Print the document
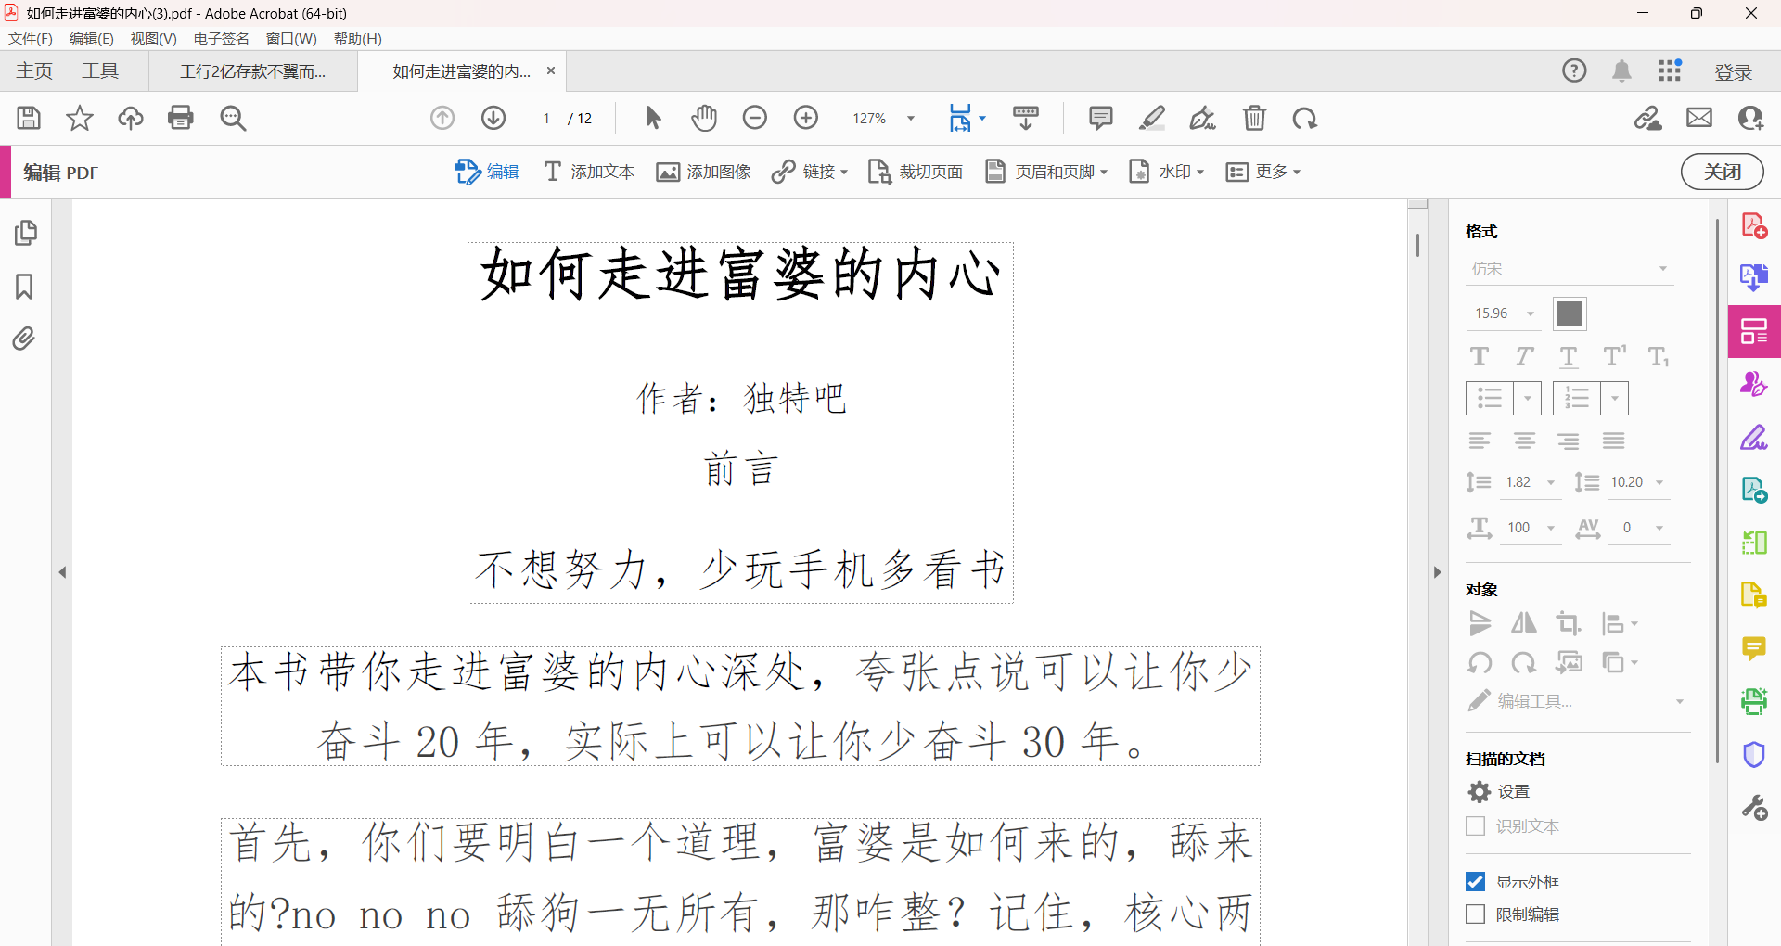Viewport: 1781px width, 946px height. (x=181, y=118)
